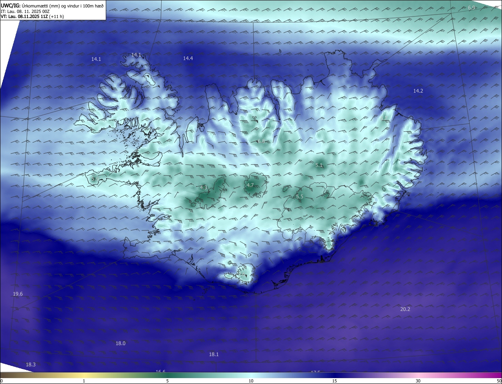The height and width of the screenshot is (384, 502).
Task: Click the 5.1 value in the northeast highlands
Action: (x=319, y=165)
